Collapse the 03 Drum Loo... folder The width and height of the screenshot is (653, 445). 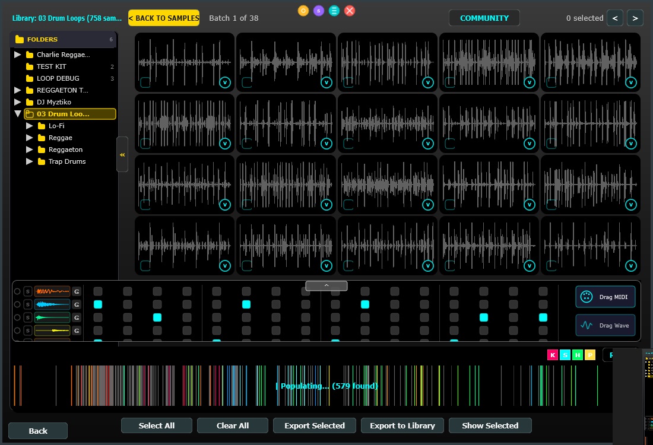pyautogui.click(x=17, y=114)
